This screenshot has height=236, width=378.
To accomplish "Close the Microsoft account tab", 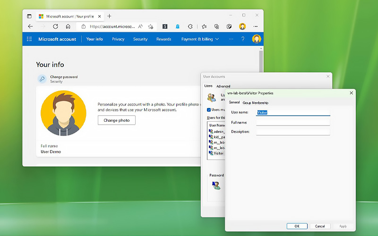I will point(99,17).
